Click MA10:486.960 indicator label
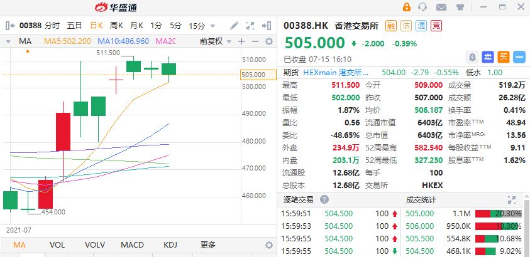The width and height of the screenshot is (530, 257). [123, 41]
